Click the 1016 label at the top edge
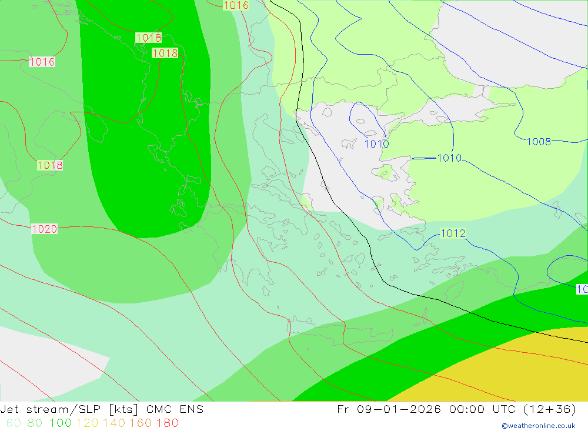The height and width of the screenshot is (431, 588). click(236, 5)
